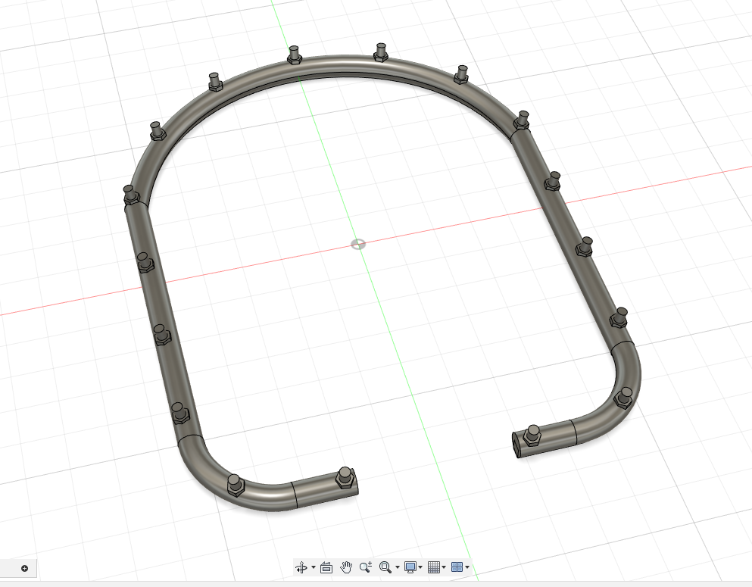Expand the Grid and Snaps dropdown arrow
This screenshot has height=587, width=752.
coord(444,567)
